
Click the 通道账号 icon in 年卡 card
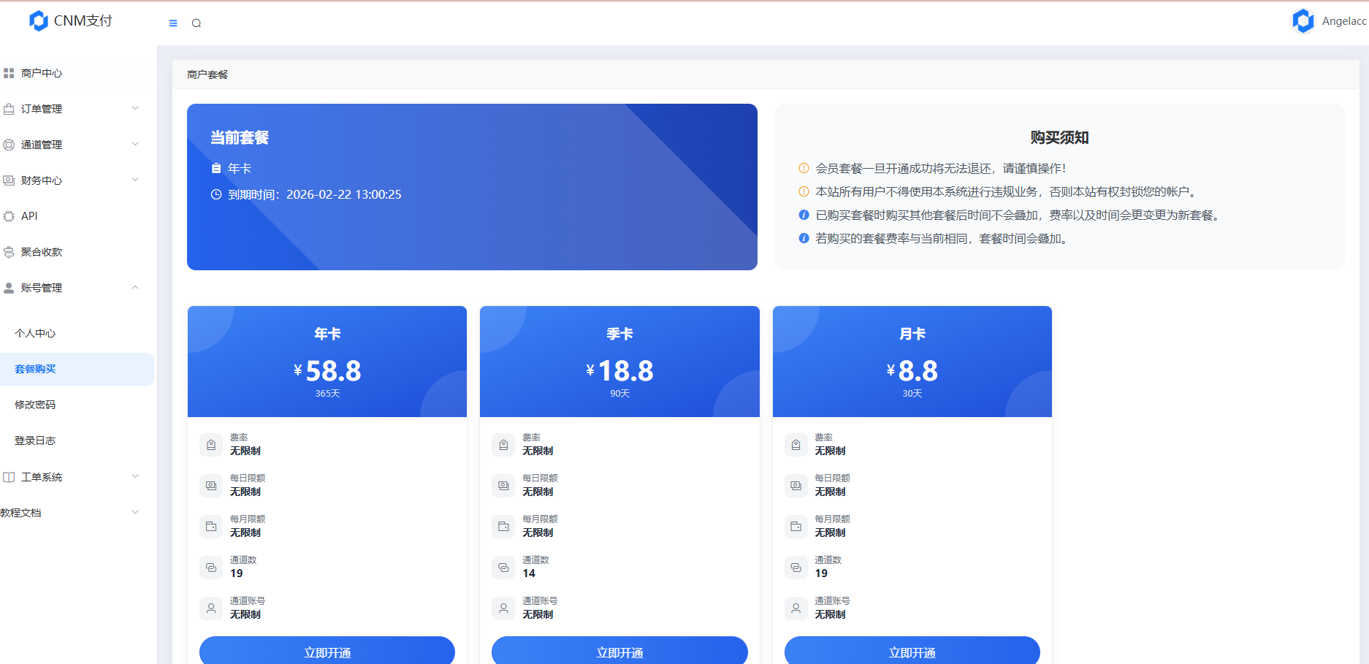[x=211, y=608]
